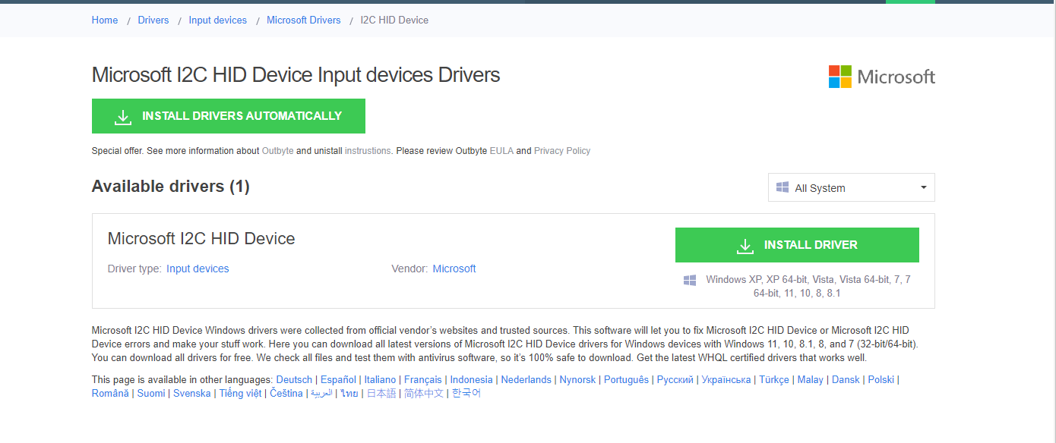Click the I2C HID Device breadcrumb text
1056x443 pixels.
[394, 20]
